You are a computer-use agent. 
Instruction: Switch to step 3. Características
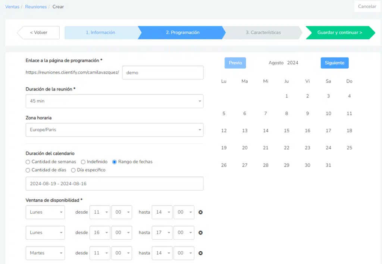click(x=263, y=32)
